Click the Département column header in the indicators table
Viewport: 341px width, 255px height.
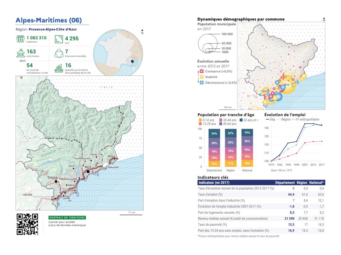point(285,183)
